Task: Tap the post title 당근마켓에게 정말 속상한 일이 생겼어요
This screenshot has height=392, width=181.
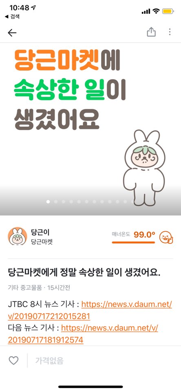Action: pyautogui.click(x=84, y=273)
